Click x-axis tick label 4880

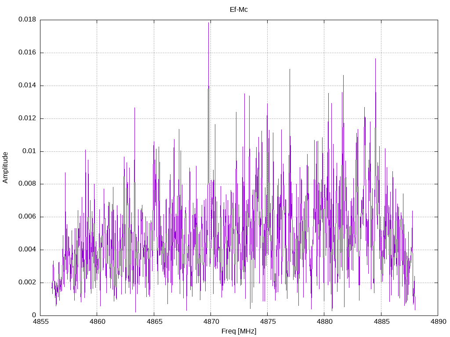coord(324,322)
